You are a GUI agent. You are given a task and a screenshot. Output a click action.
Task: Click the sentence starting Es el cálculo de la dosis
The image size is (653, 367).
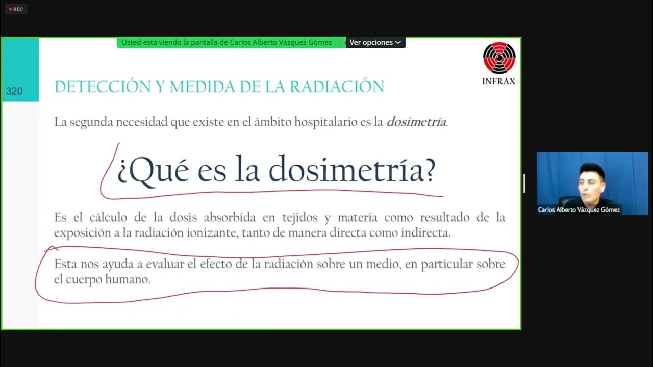pyautogui.click(x=280, y=225)
